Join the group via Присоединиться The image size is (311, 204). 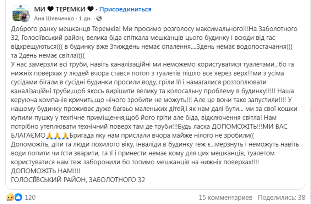125,9
